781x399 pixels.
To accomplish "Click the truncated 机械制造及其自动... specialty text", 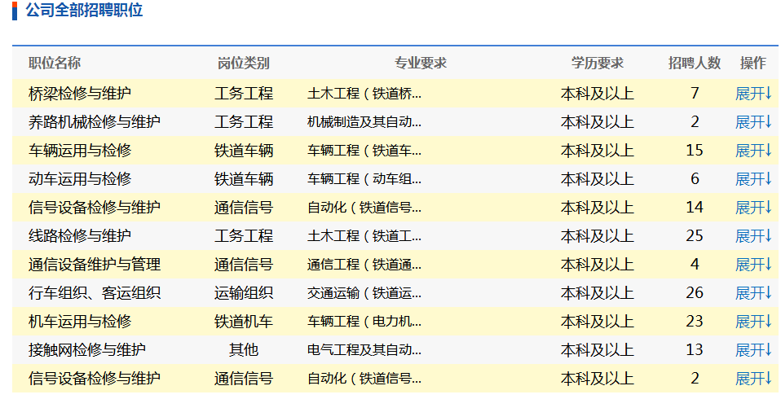I will (364, 122).
